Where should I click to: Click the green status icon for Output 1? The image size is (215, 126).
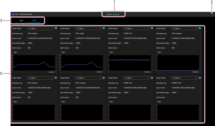(x=56, y=28)
